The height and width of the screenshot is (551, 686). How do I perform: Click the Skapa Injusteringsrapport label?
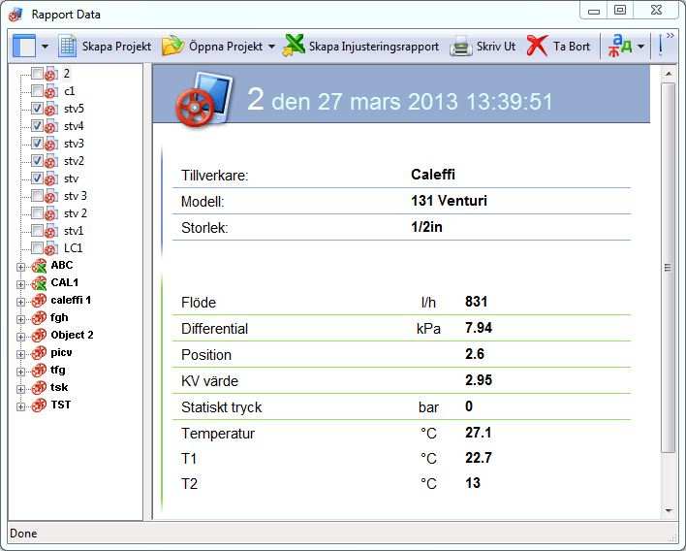coord(374,47)
